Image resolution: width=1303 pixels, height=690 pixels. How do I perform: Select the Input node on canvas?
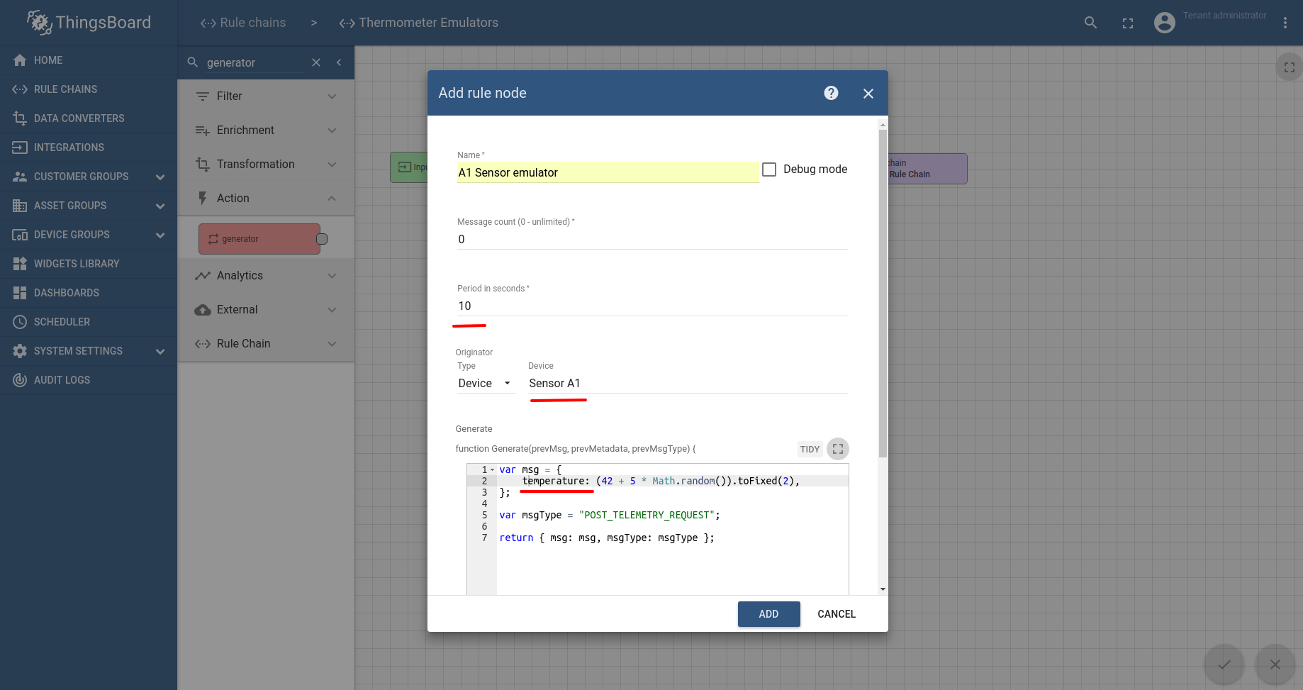click(x=410, y=167)
